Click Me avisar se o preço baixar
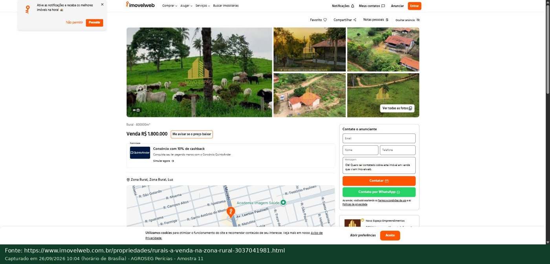 click(192, 134)
